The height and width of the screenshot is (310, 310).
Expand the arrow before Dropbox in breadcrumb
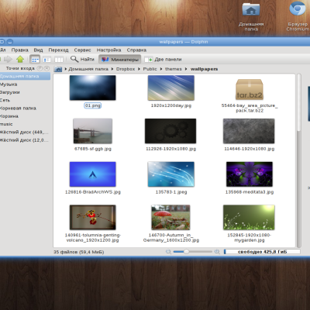point(112,69)
